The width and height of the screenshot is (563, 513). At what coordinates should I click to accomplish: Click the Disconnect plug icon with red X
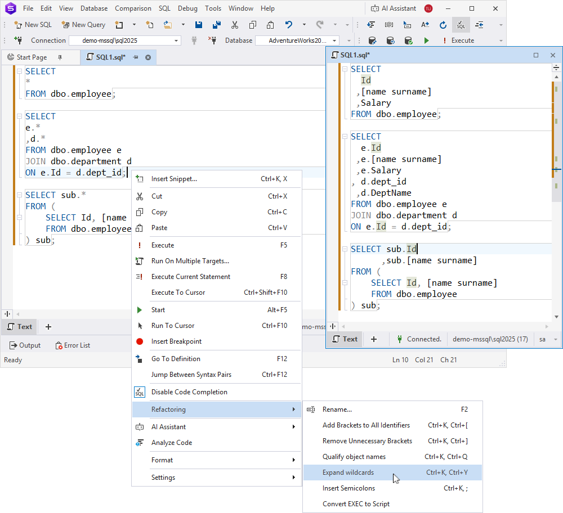212,40
